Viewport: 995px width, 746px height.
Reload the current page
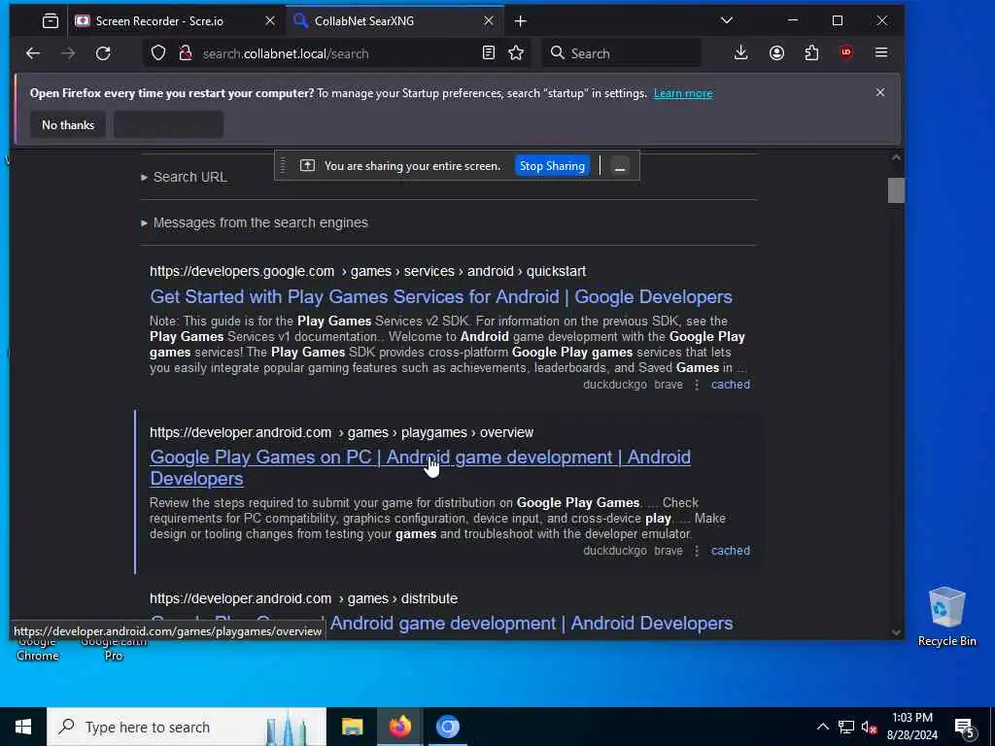pos(103,53)
